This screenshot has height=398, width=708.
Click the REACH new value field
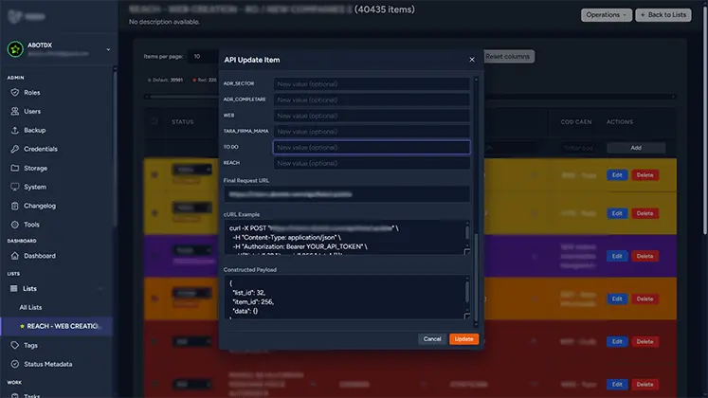372,163
